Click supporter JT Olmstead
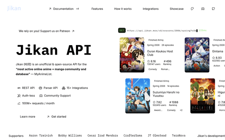 (x=157, y=135)
